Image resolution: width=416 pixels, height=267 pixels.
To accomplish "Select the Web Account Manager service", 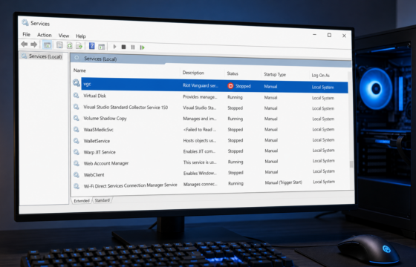I will point(106,163).
